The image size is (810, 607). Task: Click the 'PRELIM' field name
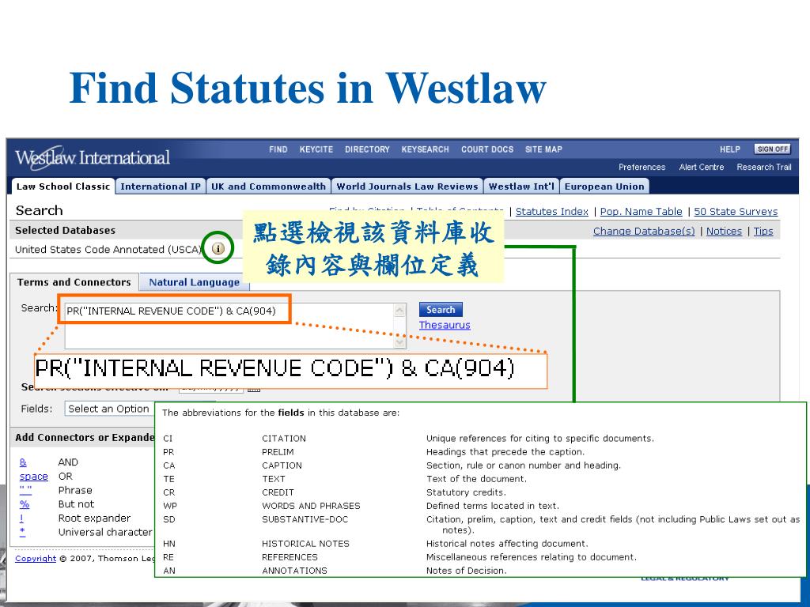tap(278, 451)
